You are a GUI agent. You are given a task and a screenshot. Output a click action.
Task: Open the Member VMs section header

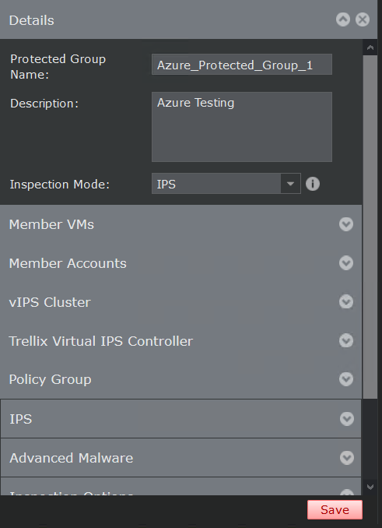pos(181,224)
